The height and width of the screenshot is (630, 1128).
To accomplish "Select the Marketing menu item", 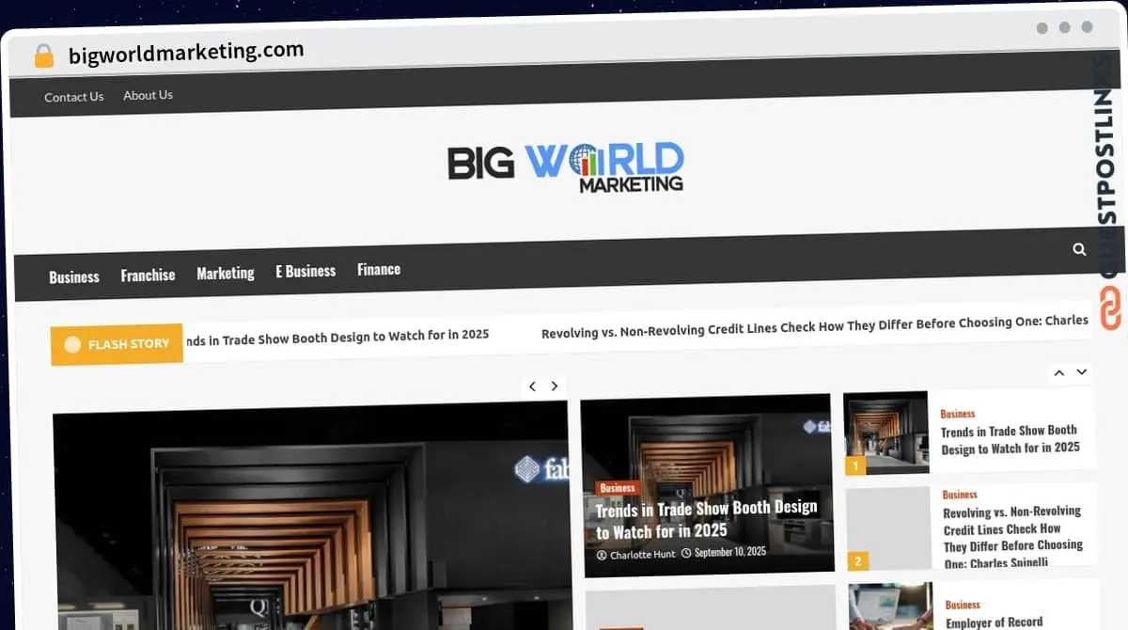I will pos(226,273).
